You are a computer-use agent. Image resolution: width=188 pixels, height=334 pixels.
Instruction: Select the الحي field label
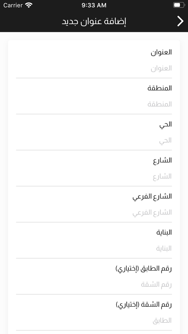coord(167,125)
